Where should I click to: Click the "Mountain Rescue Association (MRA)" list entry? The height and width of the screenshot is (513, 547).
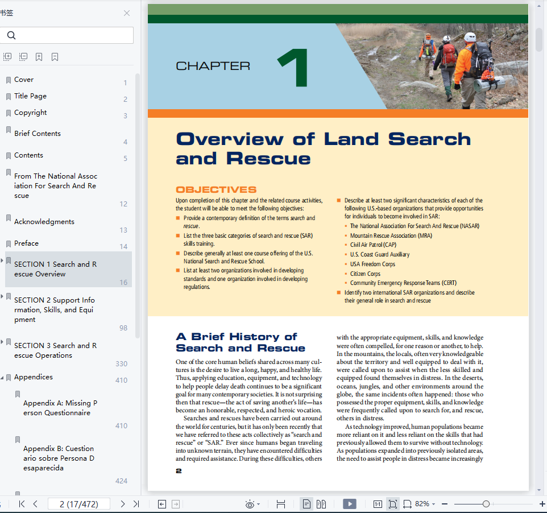click(x=391, y=235)
